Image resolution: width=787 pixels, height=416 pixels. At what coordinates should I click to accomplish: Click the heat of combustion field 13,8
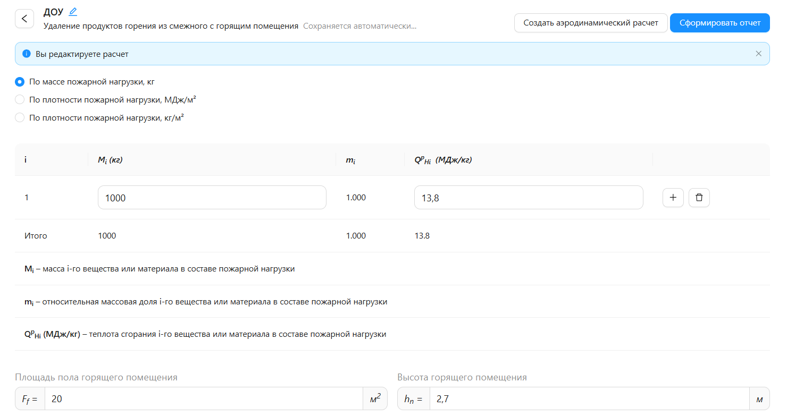[528, 198]
